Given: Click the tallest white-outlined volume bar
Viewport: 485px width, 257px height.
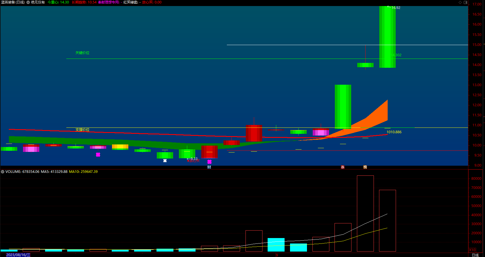Looking at the screenshot, I should coord(365,213).
